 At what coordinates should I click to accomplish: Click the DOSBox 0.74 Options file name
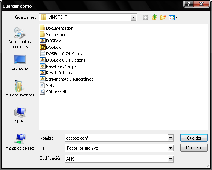coord(66,60)
